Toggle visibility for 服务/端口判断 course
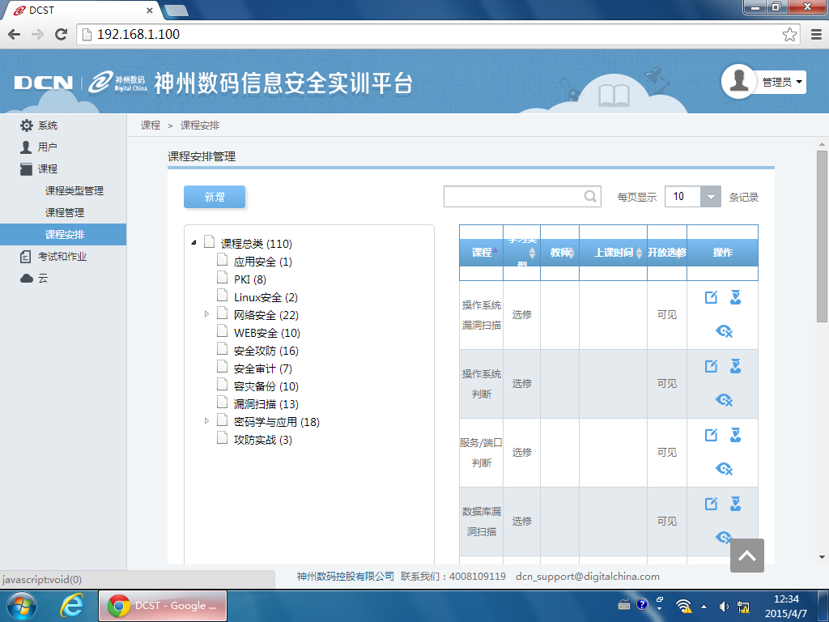 (x=724, y=469)
